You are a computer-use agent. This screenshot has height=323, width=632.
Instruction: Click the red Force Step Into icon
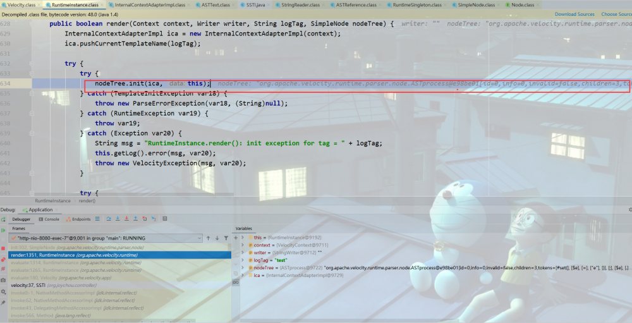point(126,219)
